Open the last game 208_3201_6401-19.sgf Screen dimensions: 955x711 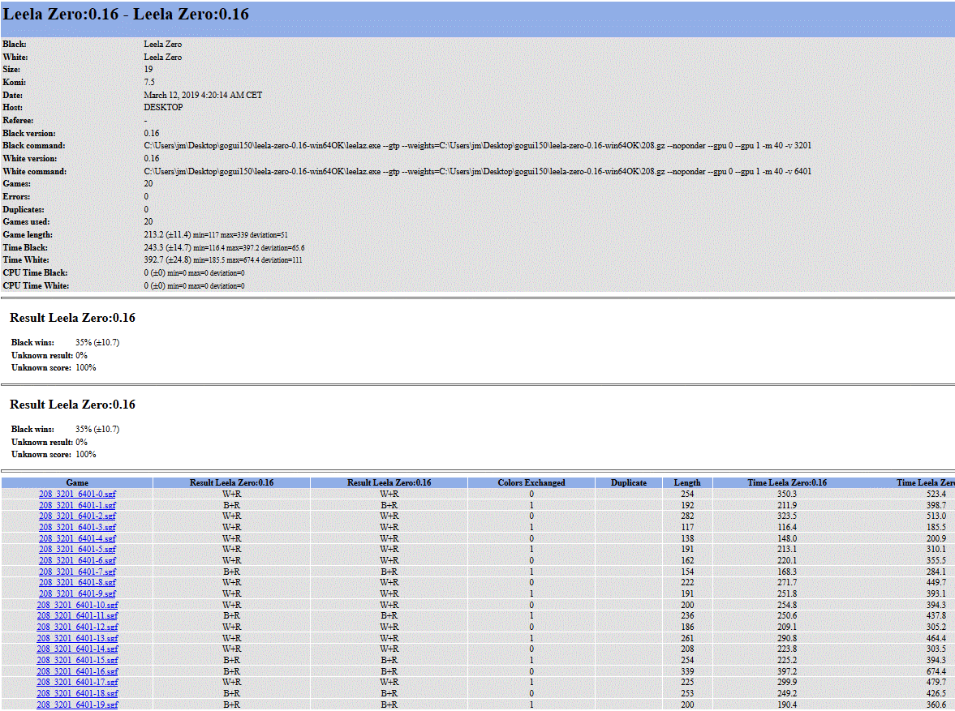tap(77, 705)
